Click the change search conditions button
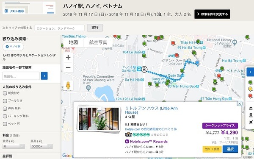This screenshot has height=159, width=254. point(212,14)
